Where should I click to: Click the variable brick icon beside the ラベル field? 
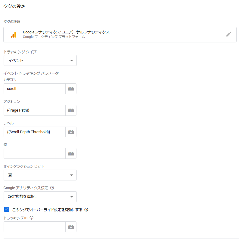(71, 132)
